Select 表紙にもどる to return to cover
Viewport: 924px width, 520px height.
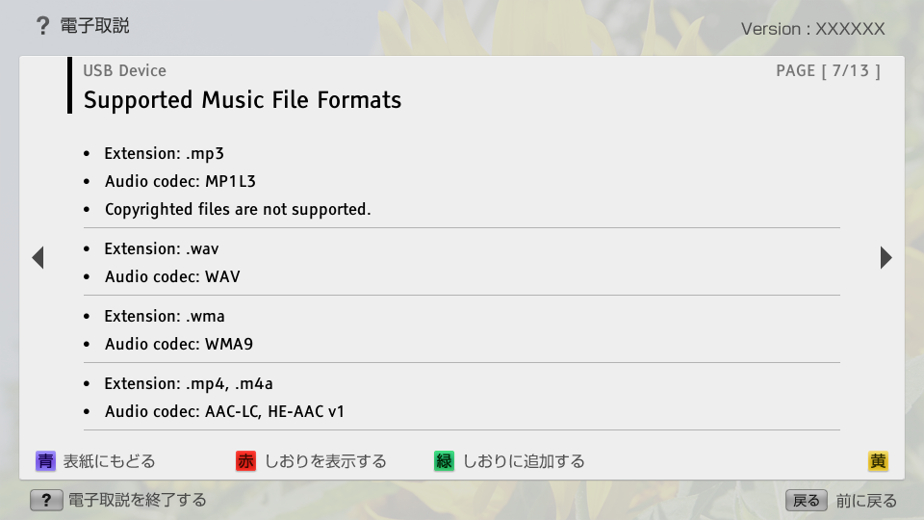[109, 461]
